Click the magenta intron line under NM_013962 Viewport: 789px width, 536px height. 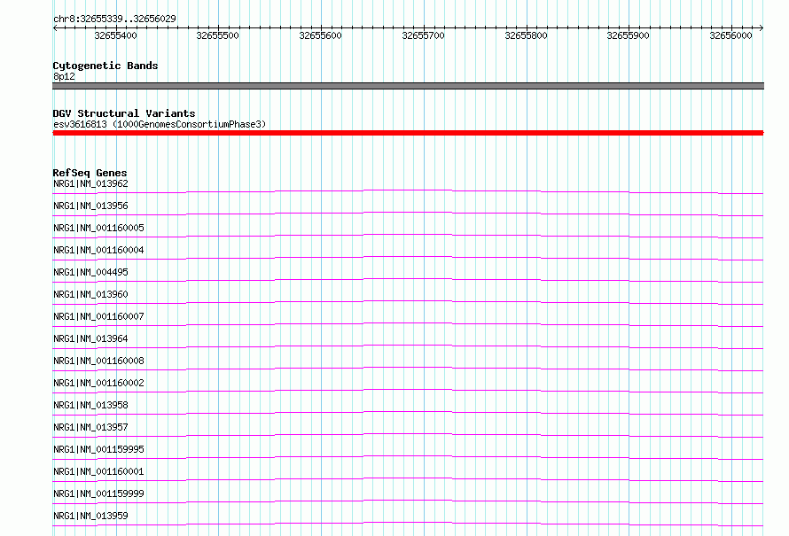(408, 190)
